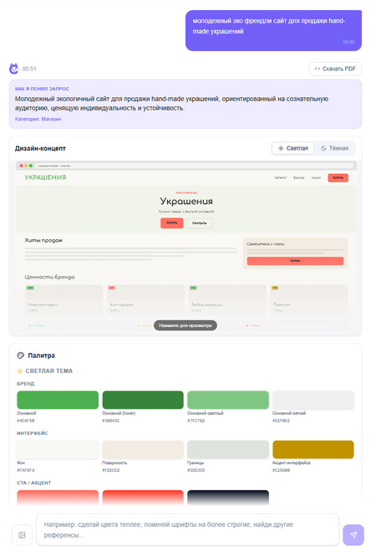Click the КАК Я ПОНЯЛ ЗАПРОС label
Image resolution: width=376 pixels, height=552 pixels.
point(42,89)
